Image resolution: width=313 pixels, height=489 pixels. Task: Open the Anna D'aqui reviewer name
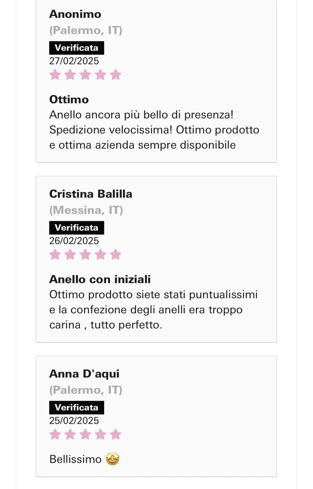click(x=84, y=374)
